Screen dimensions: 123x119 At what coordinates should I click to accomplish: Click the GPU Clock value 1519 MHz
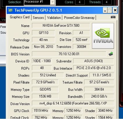coord(41,111)
